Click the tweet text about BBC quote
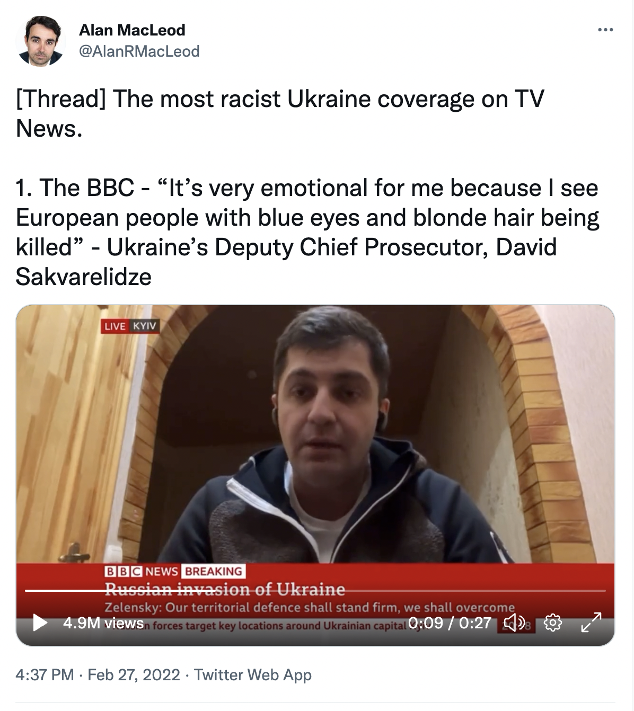 [307, 232]
